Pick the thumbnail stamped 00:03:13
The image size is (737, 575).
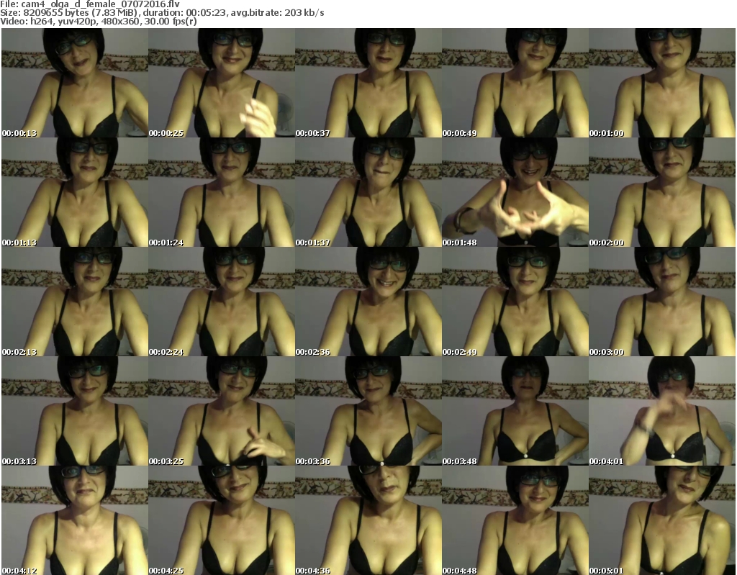click(75, 411)
